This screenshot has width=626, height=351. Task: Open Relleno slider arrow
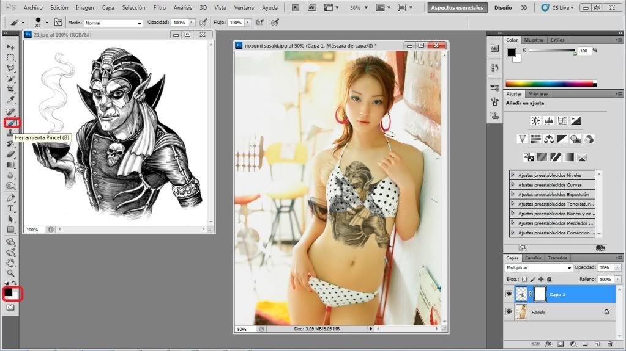[617, 280]
